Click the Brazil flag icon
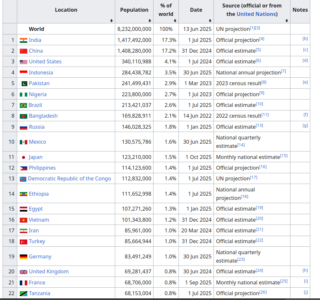The width and height of the screenshot is (320, 300). click(23, 105)
